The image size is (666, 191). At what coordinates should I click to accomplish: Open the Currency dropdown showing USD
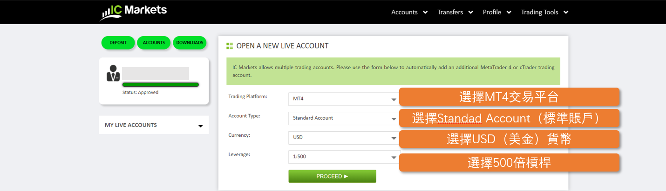[344, 138]
